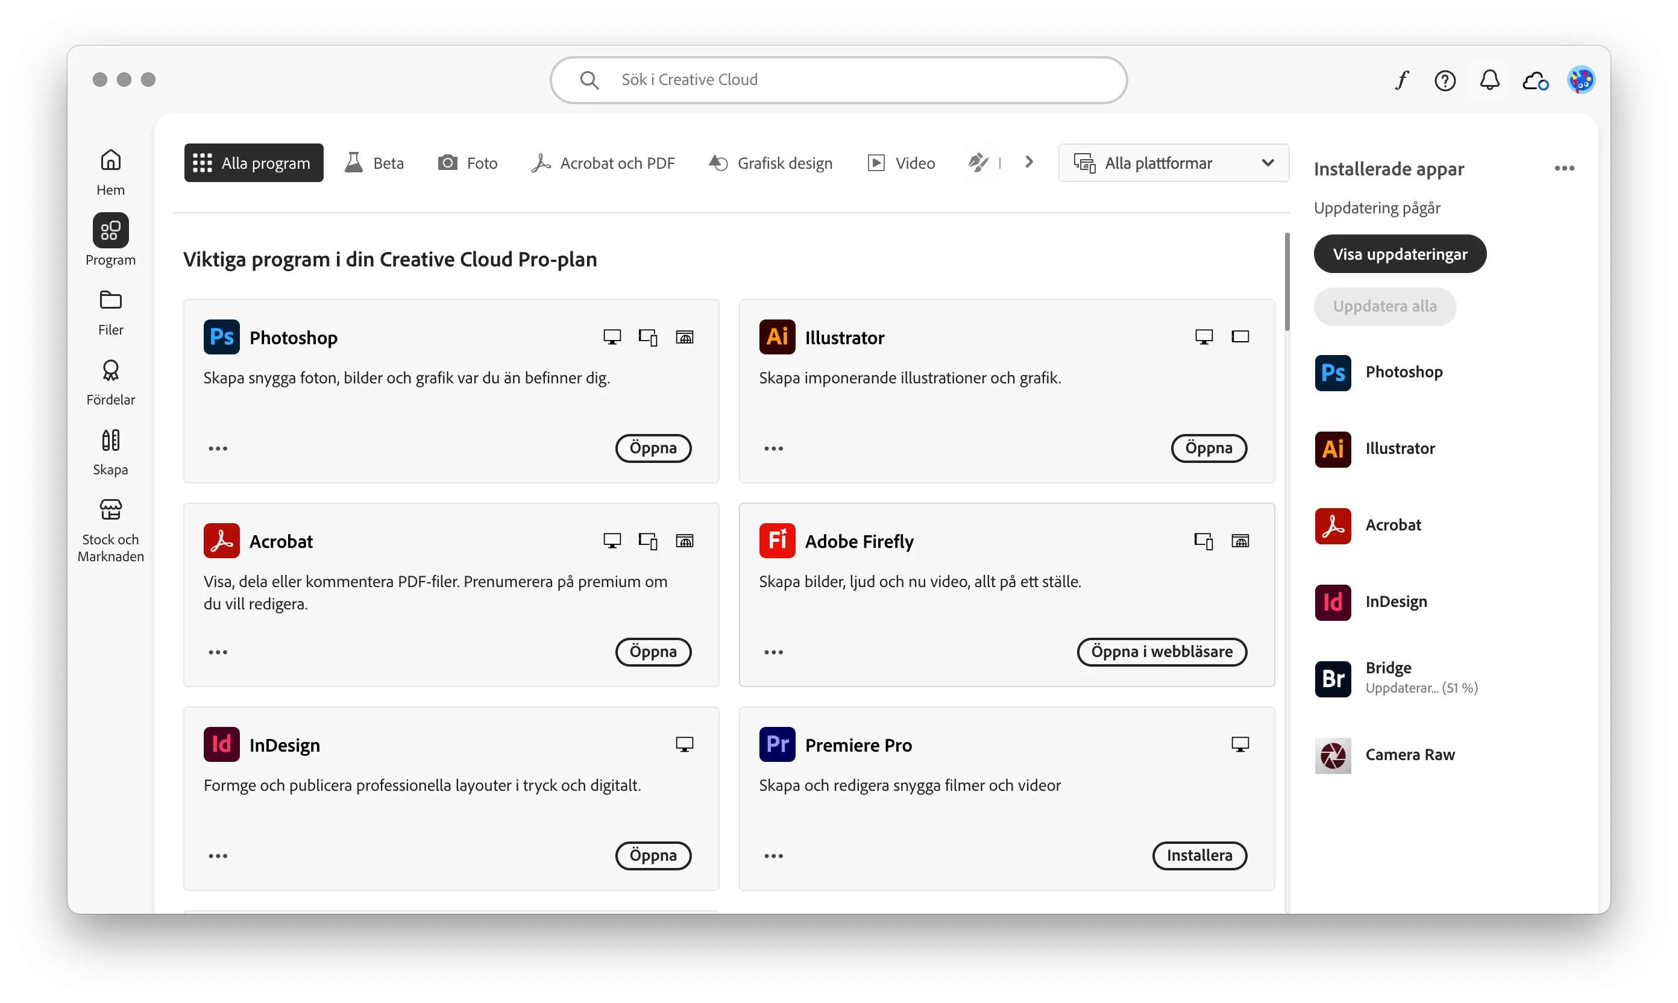Image resolution: width=1678 pixels, height=1003 pixels.
Task: Click Bridge app icon in installed list
Action: click(x=1333, y=679)
